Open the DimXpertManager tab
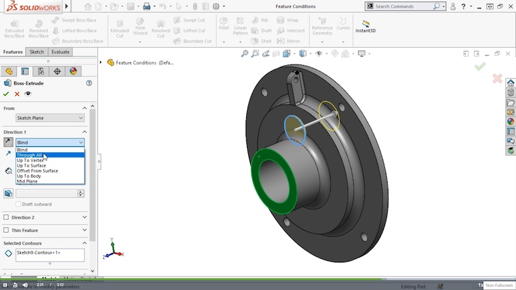Image resolution: width=516 pixels, height=290 pixels. coord(57,72)
